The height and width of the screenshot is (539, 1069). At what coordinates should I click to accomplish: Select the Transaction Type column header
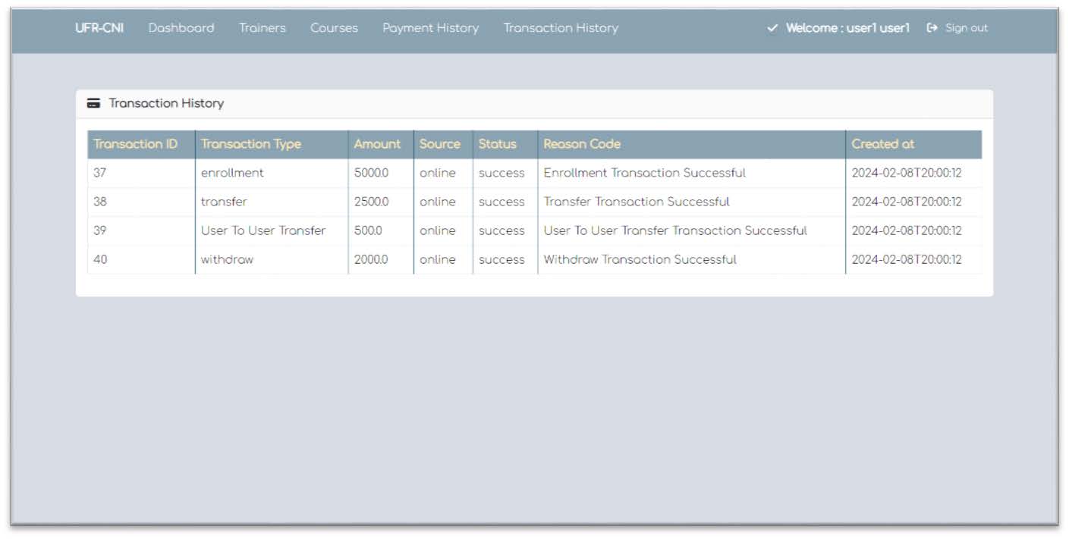pos(250,144)
